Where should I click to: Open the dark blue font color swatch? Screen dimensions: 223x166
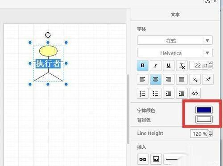point(204,110)
